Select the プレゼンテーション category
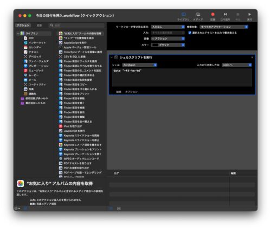The image size is (271, 229). [36, 66]
